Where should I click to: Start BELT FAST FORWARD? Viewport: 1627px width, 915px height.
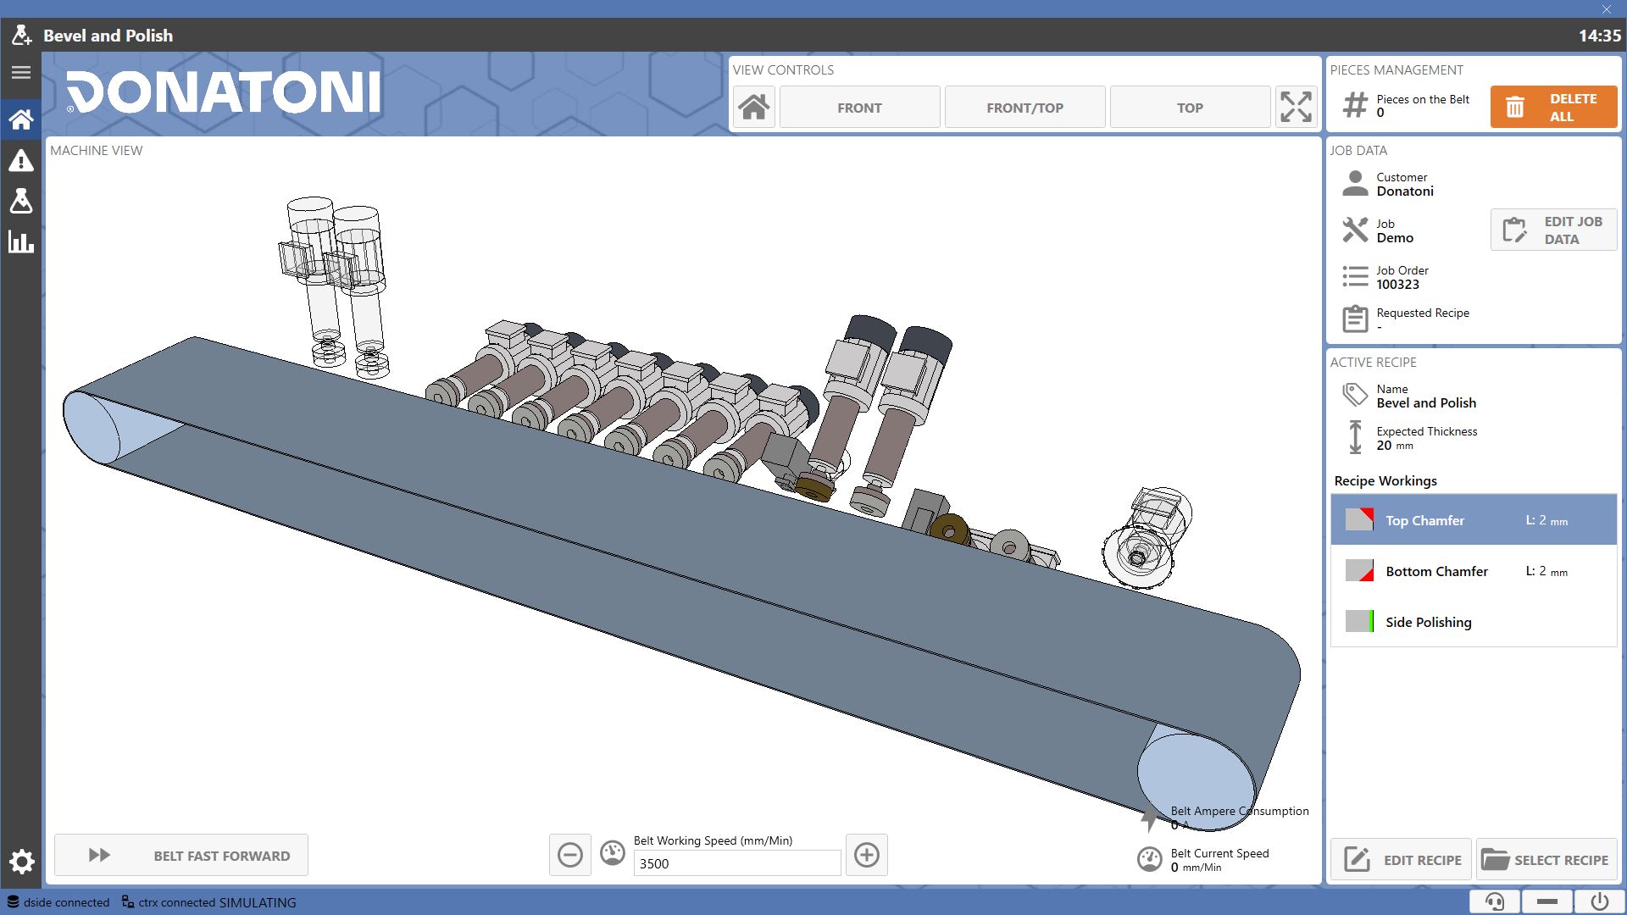coord(181,855)
